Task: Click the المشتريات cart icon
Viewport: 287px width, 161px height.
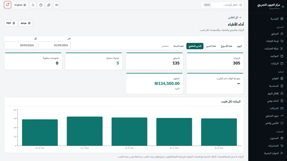Action: 282,146
